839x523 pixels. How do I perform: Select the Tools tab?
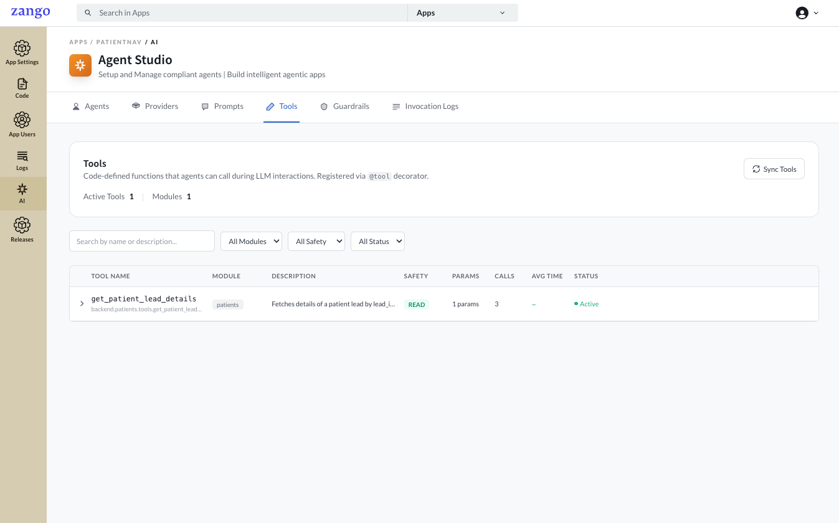pos(282,106)
